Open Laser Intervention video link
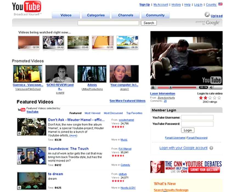Image resolution: width=232 pixels, height=192 pixels. [x=163, y=94]
